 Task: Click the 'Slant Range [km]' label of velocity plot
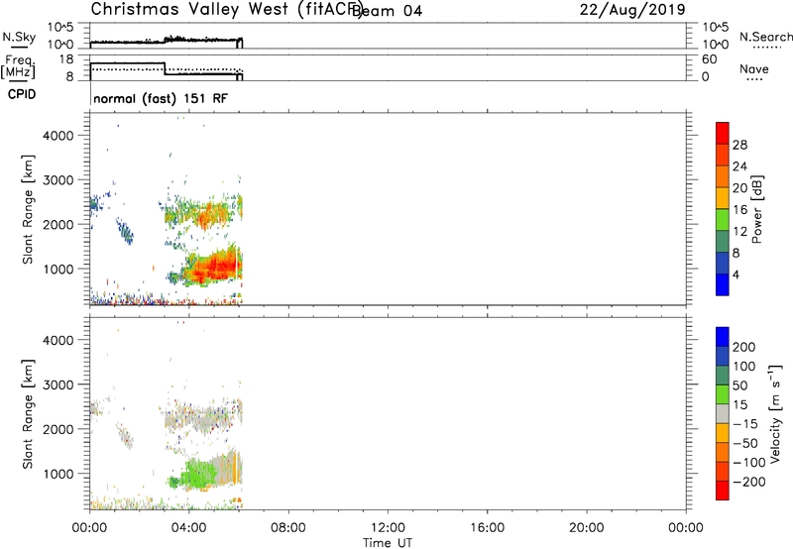[x=28, y=414]
